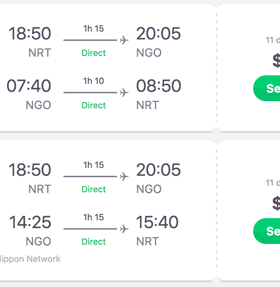Click the 07:40 departure time
280x287 pixels.
coord(29,86)
